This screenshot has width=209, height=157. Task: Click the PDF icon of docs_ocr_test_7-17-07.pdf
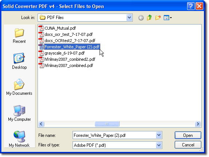[41, 34]
